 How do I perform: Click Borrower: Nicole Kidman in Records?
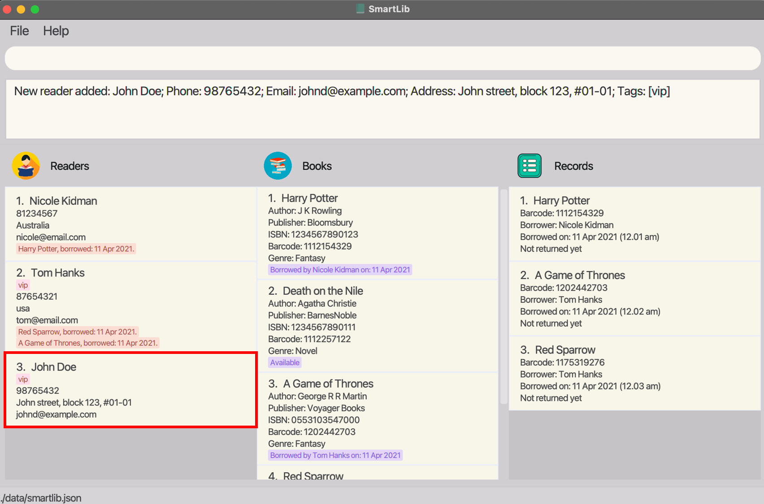pos(567,225)
